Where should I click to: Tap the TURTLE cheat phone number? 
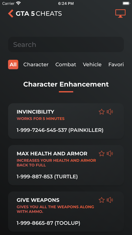[47, 177]
